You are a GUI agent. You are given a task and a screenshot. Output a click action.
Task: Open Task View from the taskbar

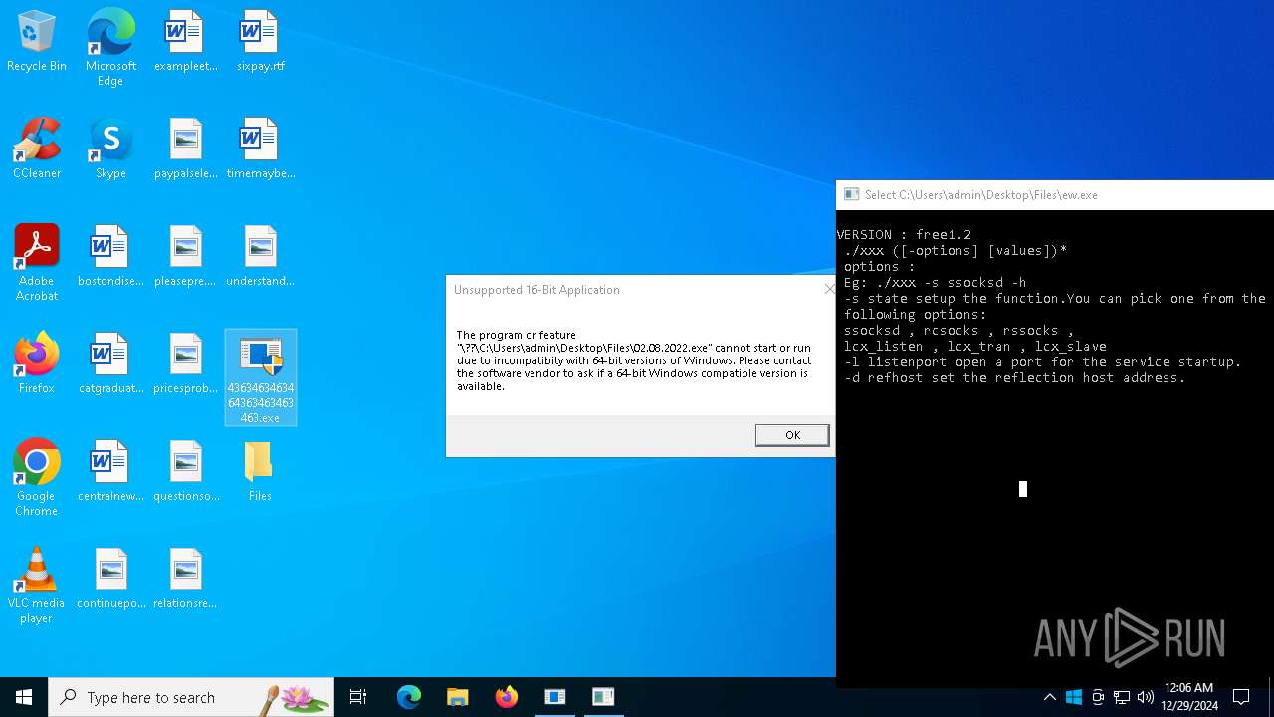[x=358, y=697]
